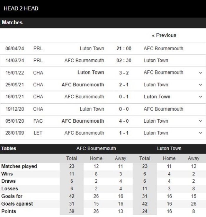Image resolution: width=206 pixels, height=217 pixels.
Task: Click the PRL competition label for 14/03/24
Action: point(38,60)
